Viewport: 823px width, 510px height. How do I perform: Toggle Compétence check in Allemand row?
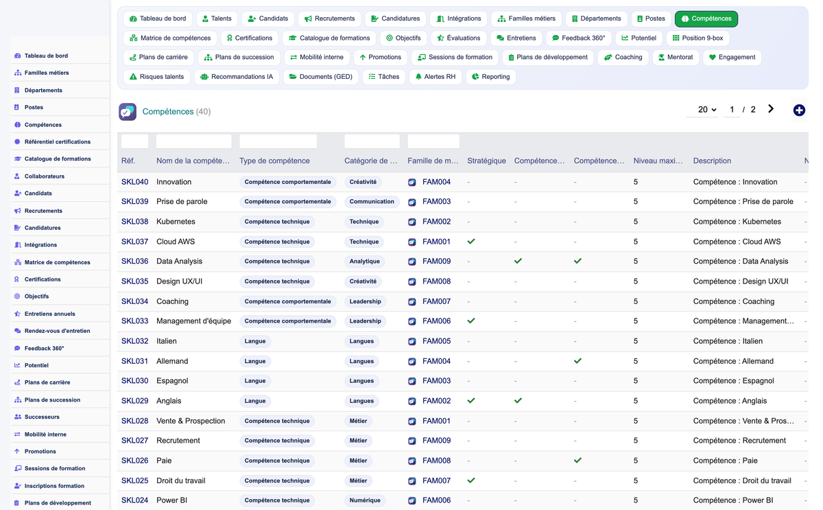[578, 361]
